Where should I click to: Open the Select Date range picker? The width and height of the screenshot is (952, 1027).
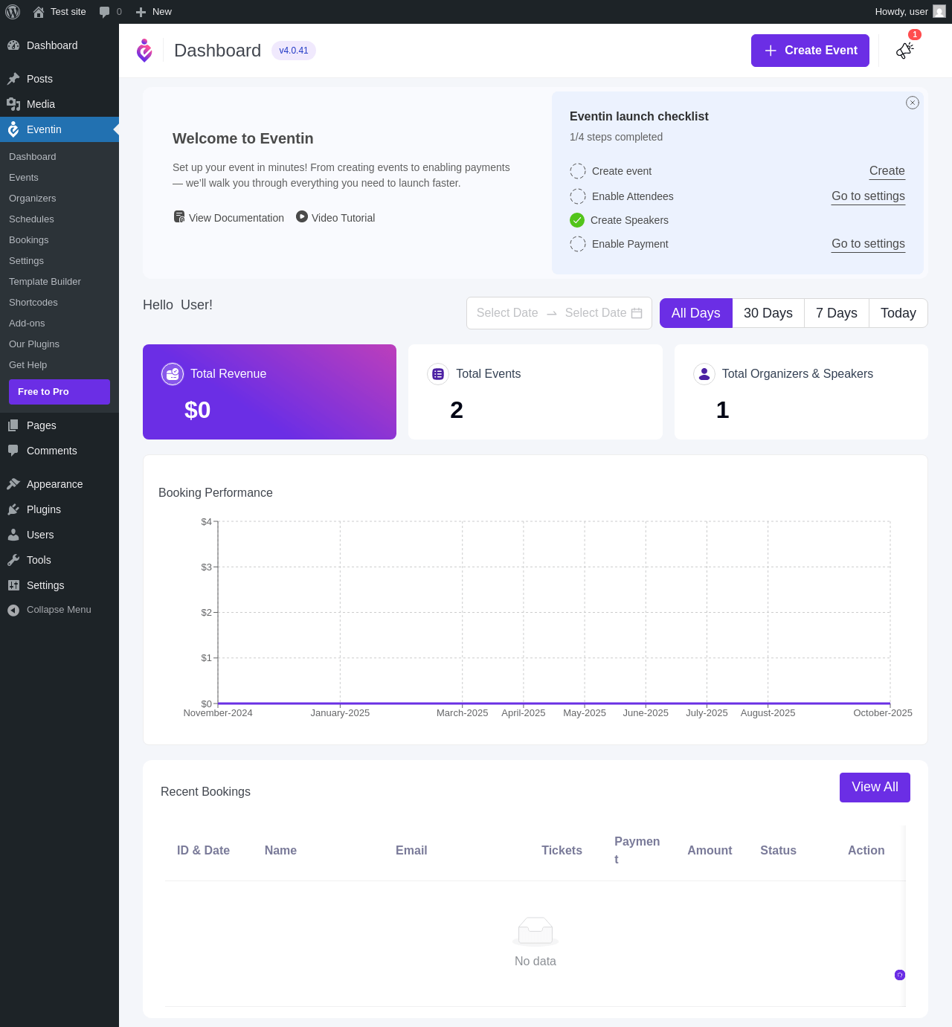tap(559, 313)
